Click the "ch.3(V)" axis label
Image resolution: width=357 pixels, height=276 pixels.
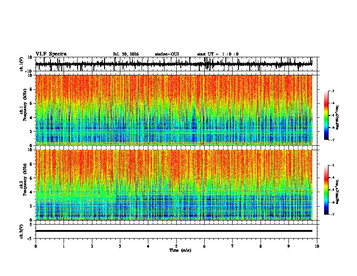(x=22, y=231)
